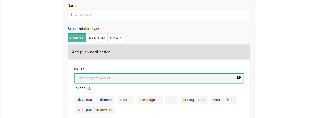Insert the domain token
The height and width of the screenshot is (118, 313).
coord(106,100)
